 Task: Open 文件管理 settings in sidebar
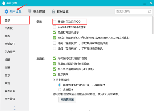click(14, 99)
